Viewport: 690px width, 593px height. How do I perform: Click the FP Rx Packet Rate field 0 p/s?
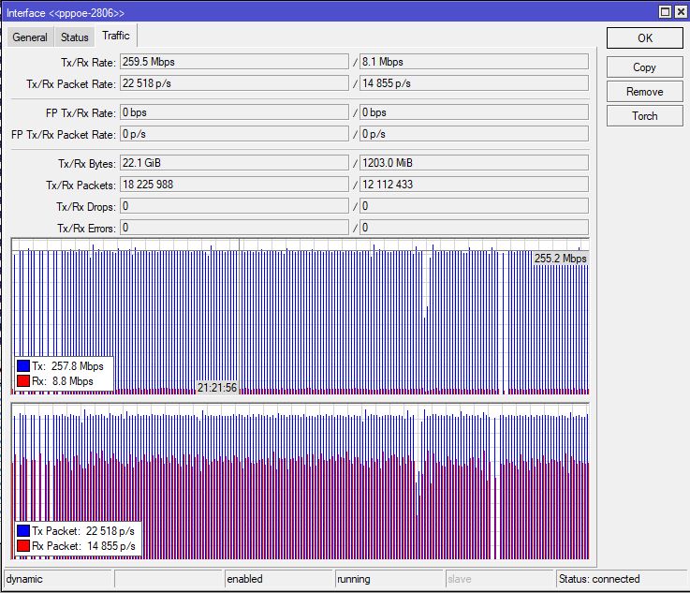474,134
